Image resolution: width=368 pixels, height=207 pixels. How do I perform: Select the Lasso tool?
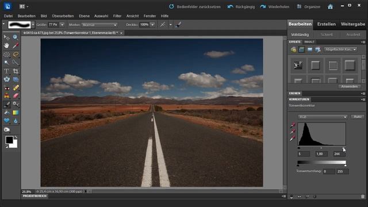(x=16, y=55)
